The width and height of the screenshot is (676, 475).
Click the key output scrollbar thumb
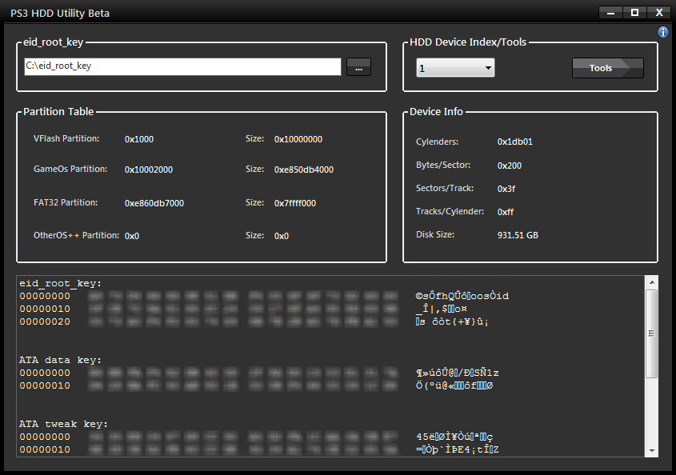(652, 334)
